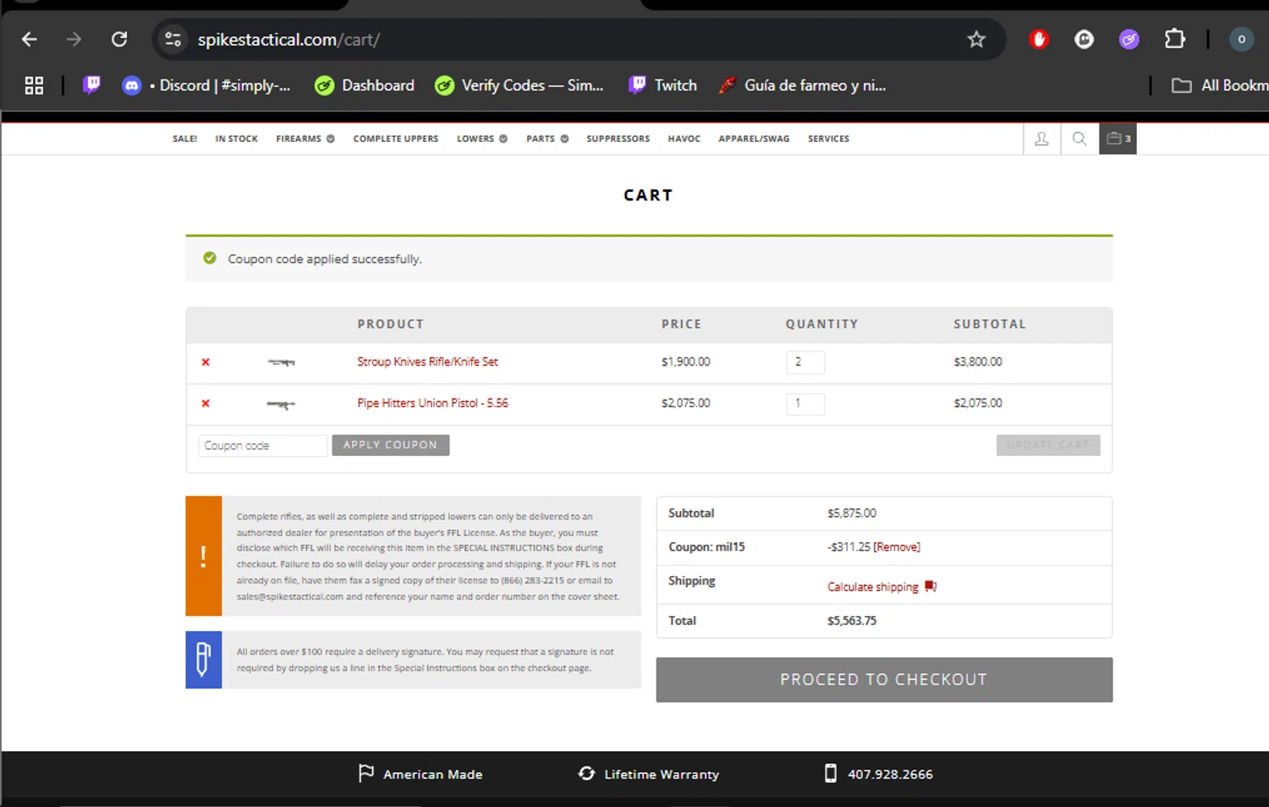Open COMPLETE UPPERS menu item
The image size is (1269, 807).
(x=396, y=139)
